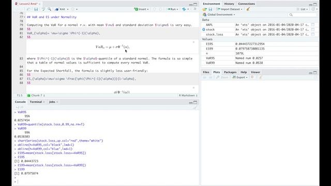Select the Lesson2.Rmd editor tab
The image size is (331, 186).
click(28, 4)
